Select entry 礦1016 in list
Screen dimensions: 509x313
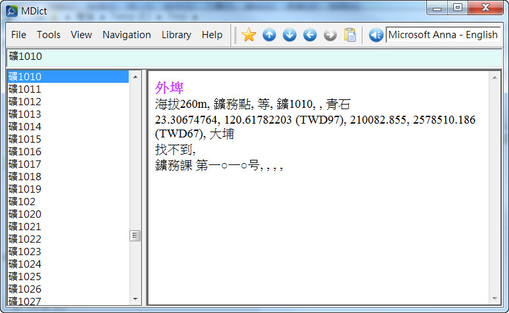pyautogui.click(x=68, y=152)
